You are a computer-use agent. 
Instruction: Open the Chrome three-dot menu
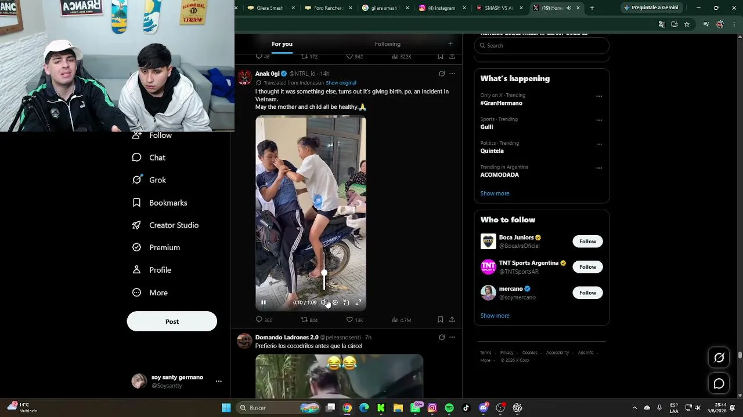pos(734,24)
